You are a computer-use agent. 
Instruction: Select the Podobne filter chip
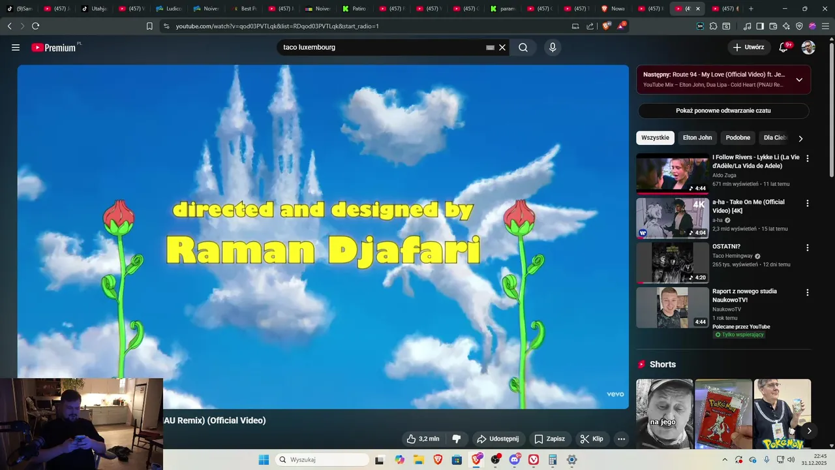(738, 138)
